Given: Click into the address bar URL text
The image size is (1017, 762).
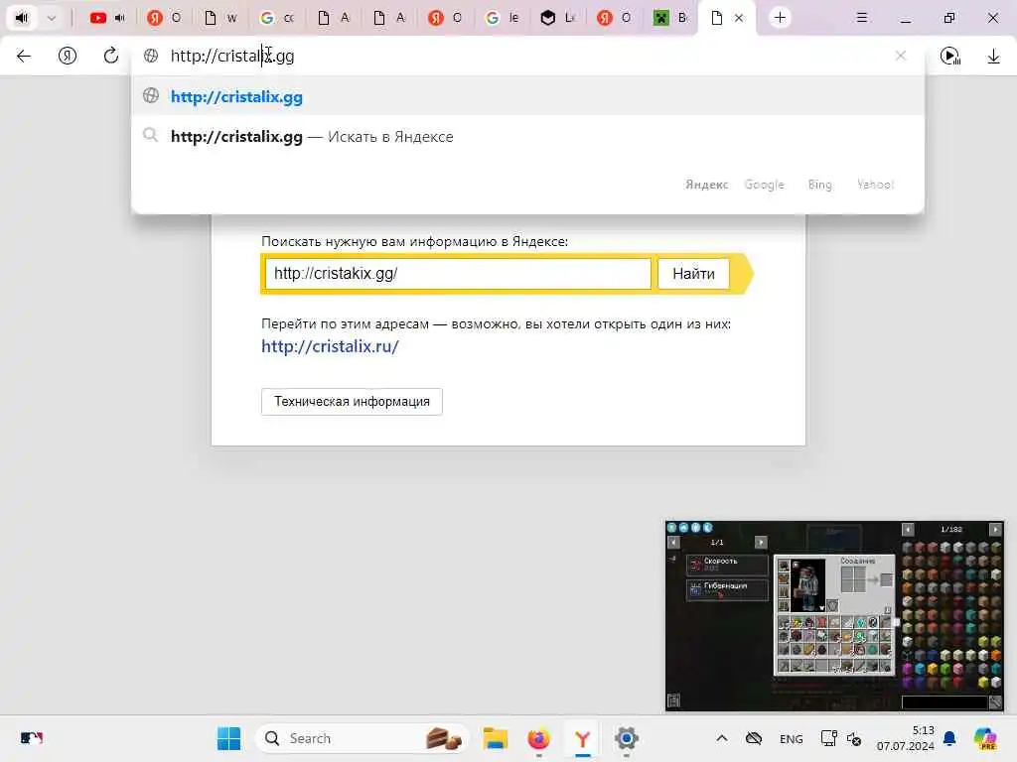Looking at the screenshot, I should pyautogui.click(x=232, y=56).
